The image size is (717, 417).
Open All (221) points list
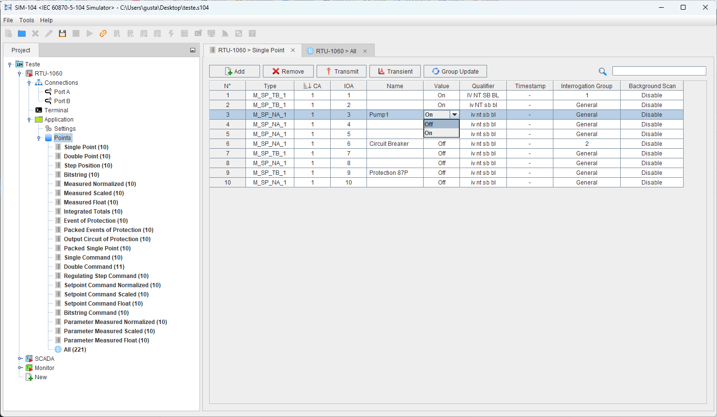click(x=75, y=350)
